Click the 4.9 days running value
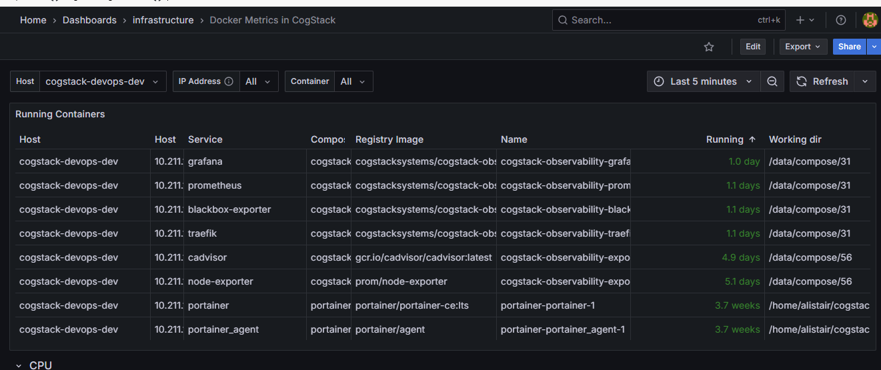 pos(740,257)
